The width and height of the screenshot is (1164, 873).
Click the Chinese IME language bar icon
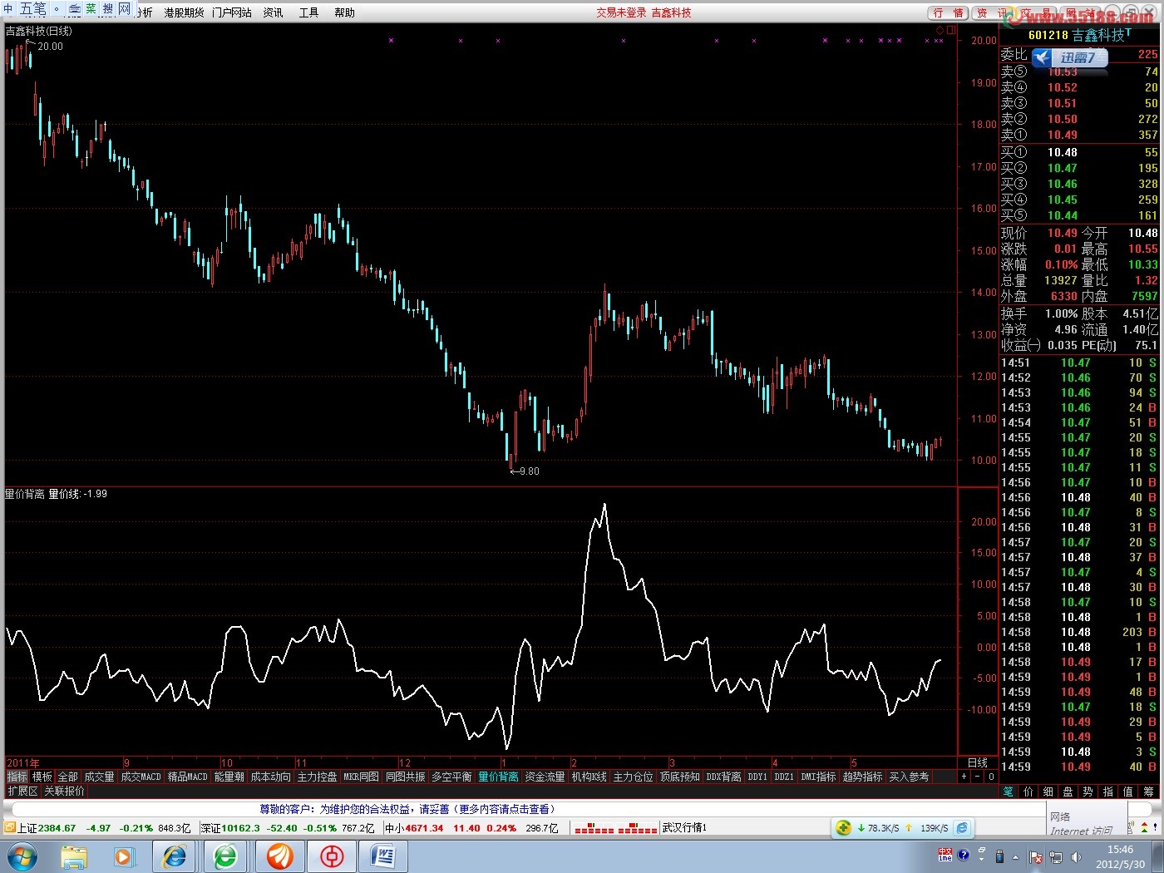click(945, 856)
